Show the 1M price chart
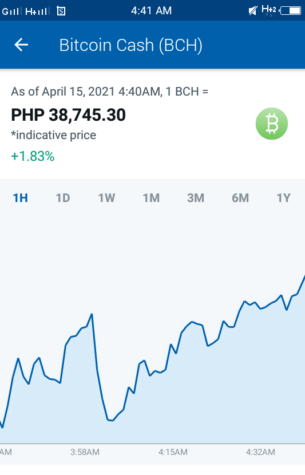The width and height of the screenshot is (305, 475). pos(151,198)
